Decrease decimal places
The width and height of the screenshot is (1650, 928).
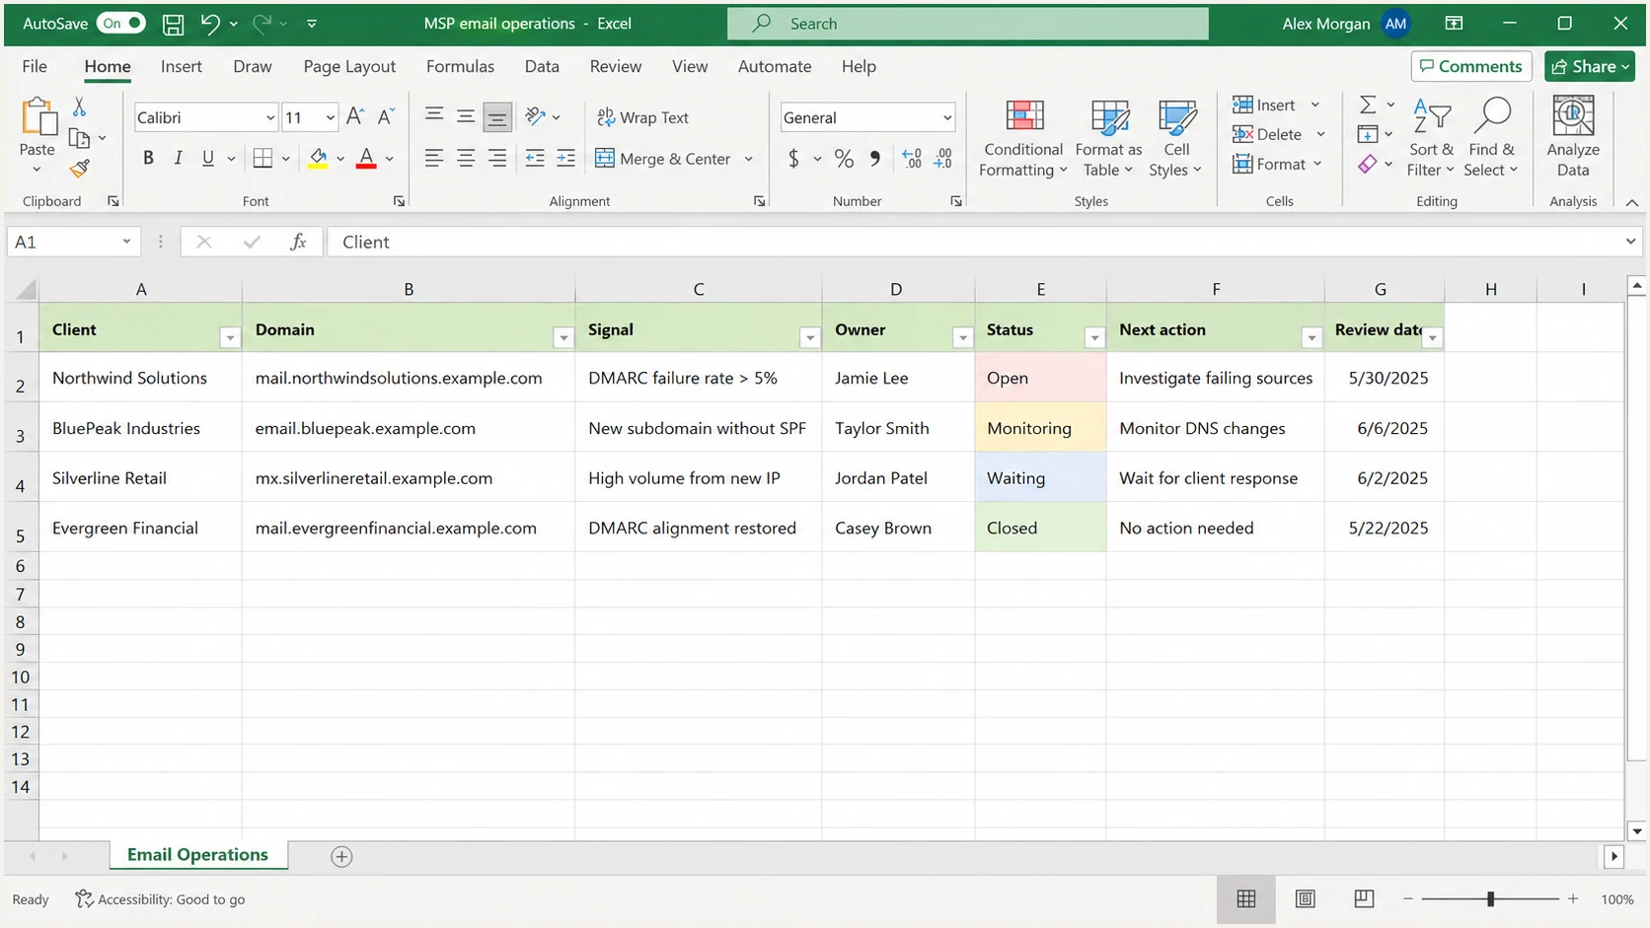coord(943,159)
